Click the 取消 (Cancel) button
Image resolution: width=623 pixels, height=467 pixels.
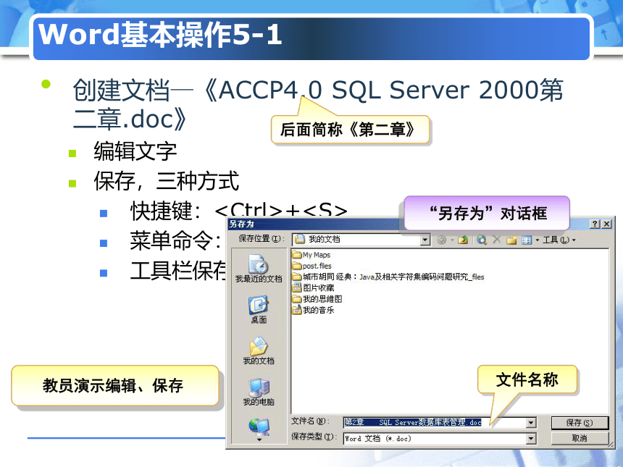580,439
